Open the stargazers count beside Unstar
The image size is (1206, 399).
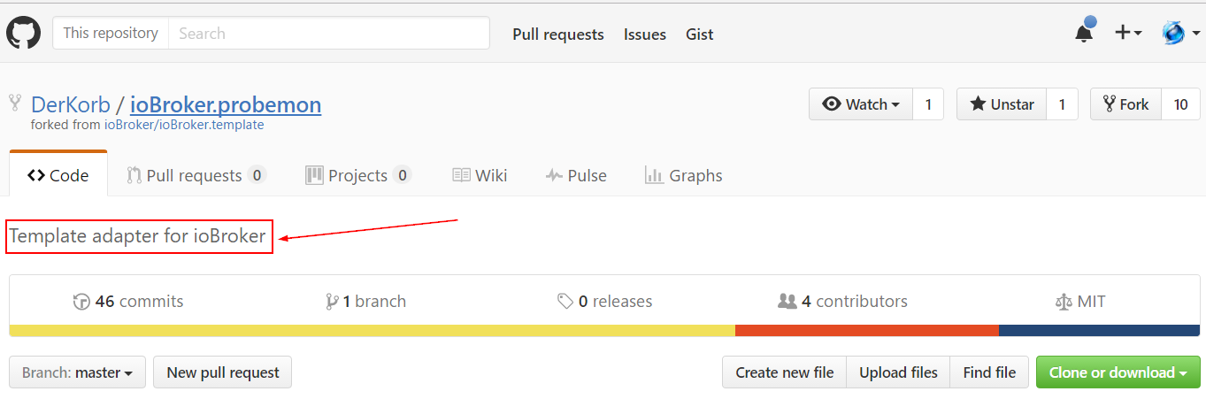pyautogui.click(x=1063, y=104)
